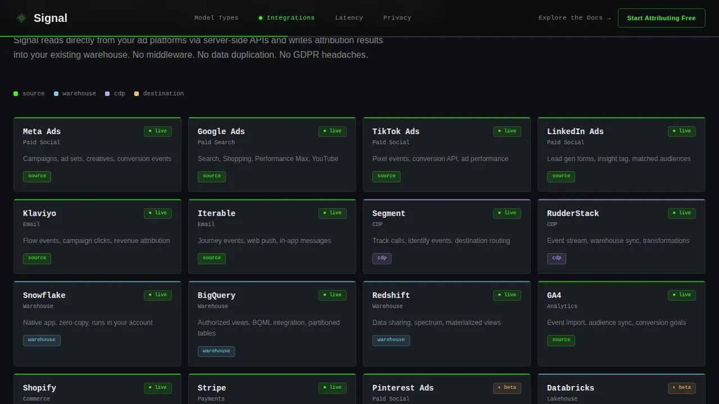
Task: Click the source tag on Klaviyo
Action: point(37,258)
